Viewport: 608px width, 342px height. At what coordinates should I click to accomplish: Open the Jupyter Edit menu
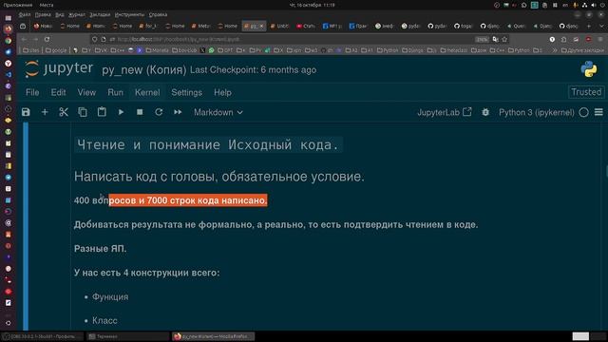58,93
